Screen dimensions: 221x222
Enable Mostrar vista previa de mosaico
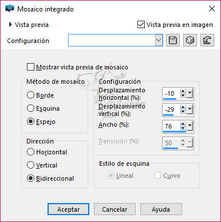coord(30,67)
